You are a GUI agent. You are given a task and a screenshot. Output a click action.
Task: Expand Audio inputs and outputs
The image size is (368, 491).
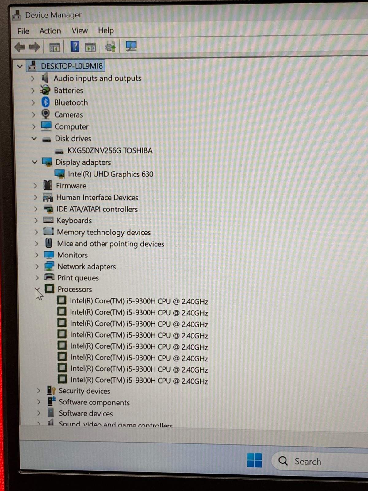tap(33, 79)
